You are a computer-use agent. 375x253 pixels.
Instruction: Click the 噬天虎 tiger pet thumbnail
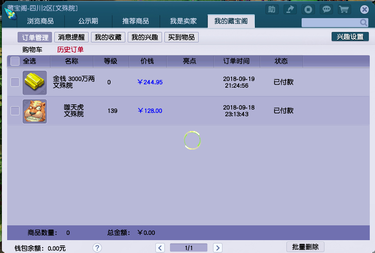tap(35, 111)
